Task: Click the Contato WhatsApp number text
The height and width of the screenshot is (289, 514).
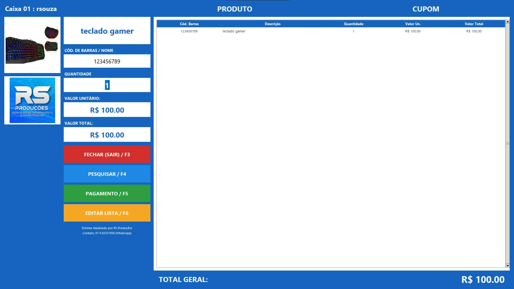Action: [107, 233]
